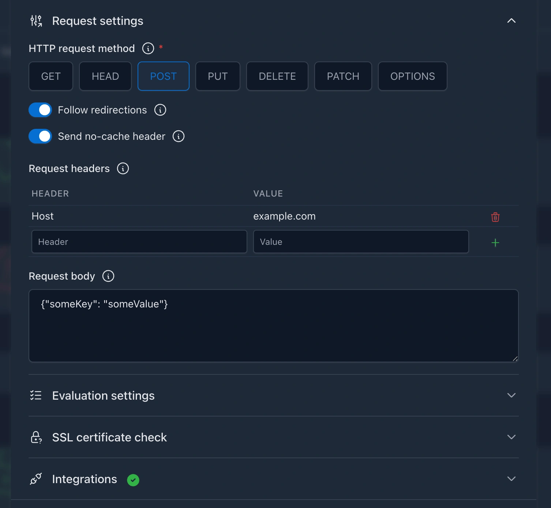
Task: Open the Integrations section chevron
Action: [511, 479]
